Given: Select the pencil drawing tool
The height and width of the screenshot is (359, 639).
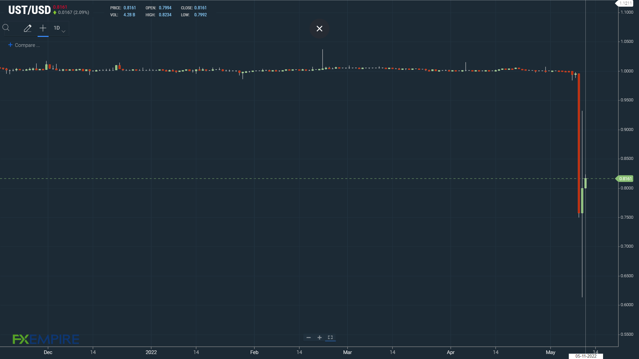Looking at the screenshot, I should pyautogui.click(x=28, y=28).
